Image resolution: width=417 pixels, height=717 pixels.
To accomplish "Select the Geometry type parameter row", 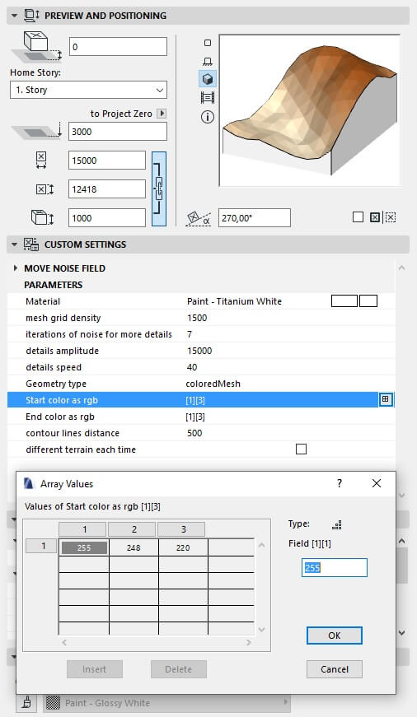I will [x=200, y=384].
